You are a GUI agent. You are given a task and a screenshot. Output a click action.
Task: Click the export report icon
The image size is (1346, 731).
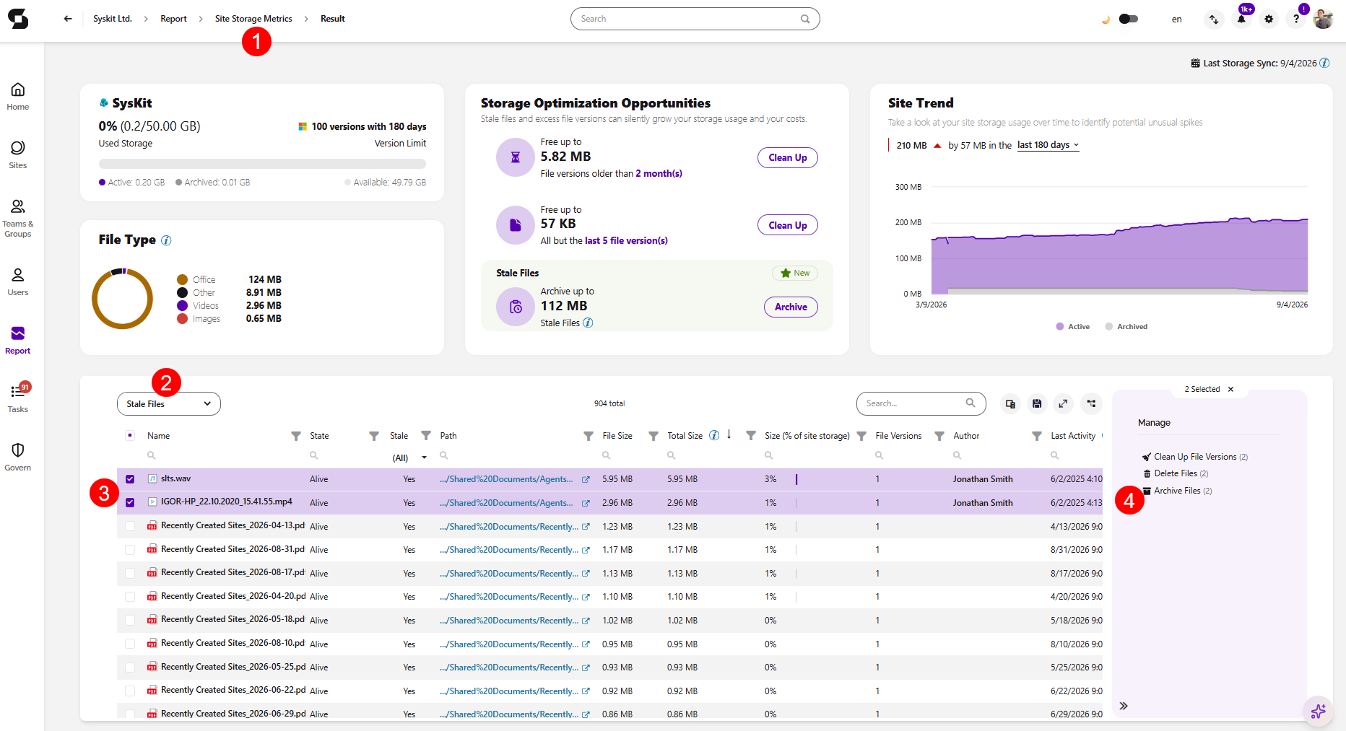[x=1010, y=403]
